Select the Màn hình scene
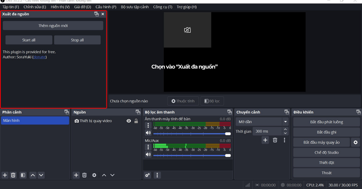Image resolution: width=362 pixels, height=189 pixels. click(35, 120)
